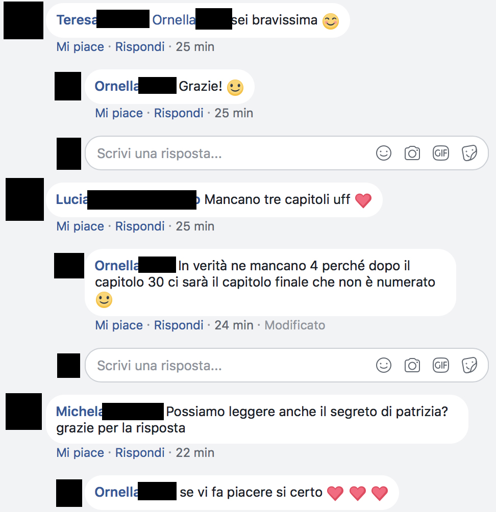Like Lucia's 'Mancano tre capitoli' comment
Viewport: 496px width, 512px height.
click(x=80, y=226)
